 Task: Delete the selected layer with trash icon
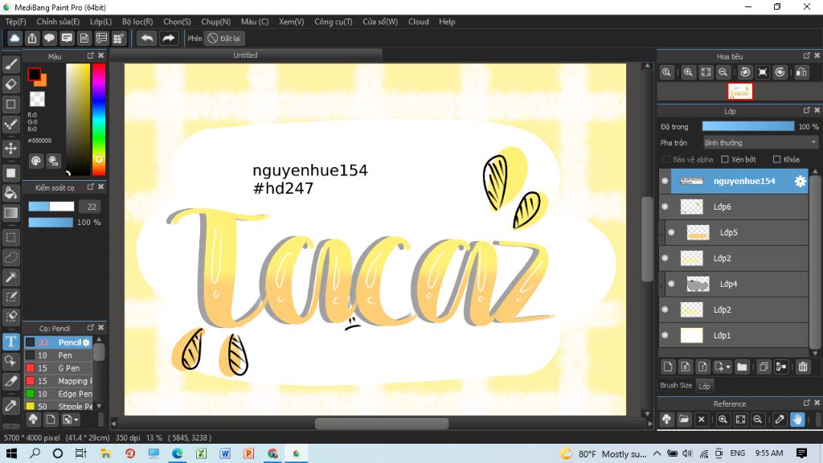click(x=803, y=367)
